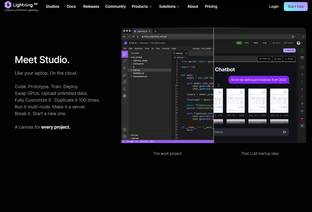This screenshot has height=212, width=312.
Task: Close the main.py editor tab
Action: (x=186, y=53)
